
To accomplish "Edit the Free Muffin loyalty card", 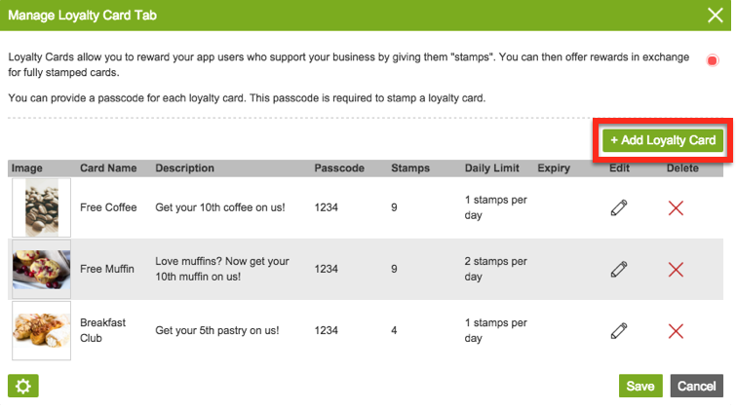I will 618,269.
